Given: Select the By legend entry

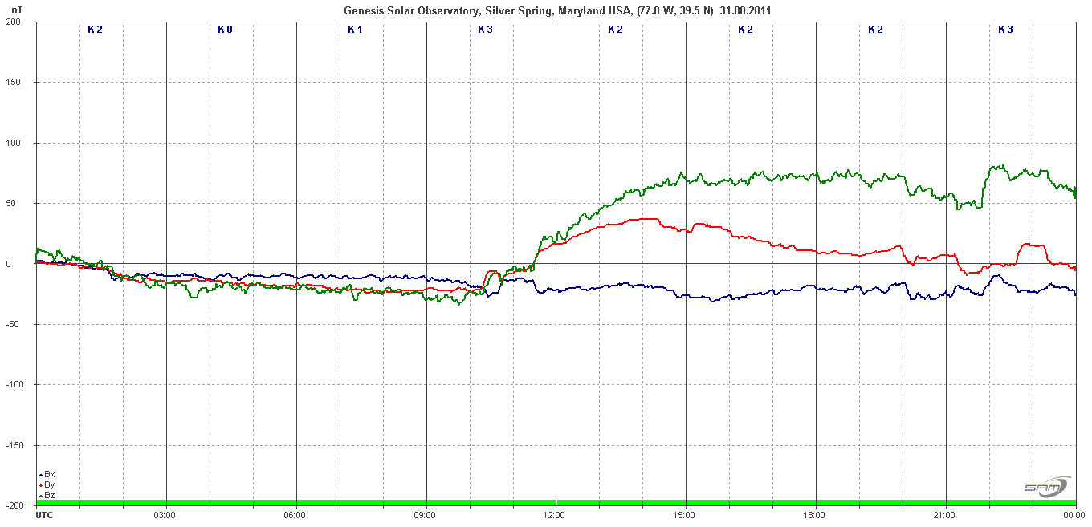Looking at the screenshot, I should click(x=49, y=485).
